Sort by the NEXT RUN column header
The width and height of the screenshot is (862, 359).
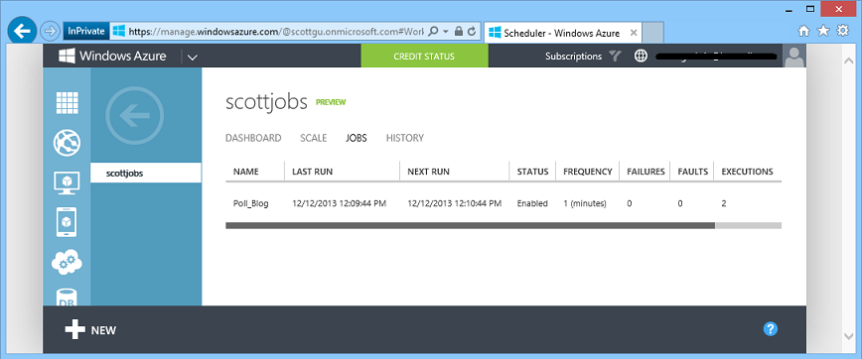click(x=428, y=172)
